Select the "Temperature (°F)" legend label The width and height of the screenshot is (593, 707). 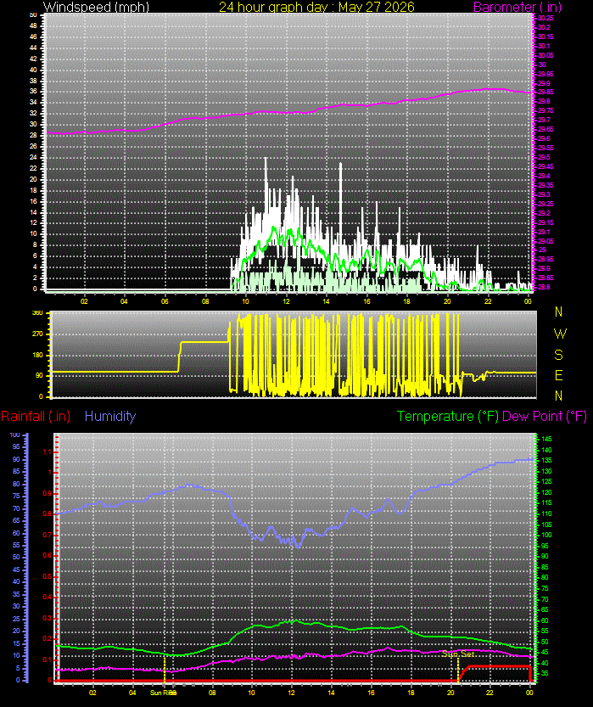(x=448, y=416)
